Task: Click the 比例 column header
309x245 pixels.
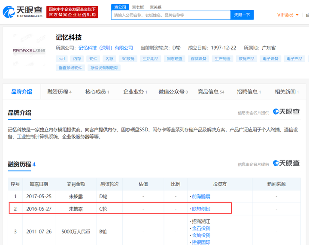Action: [176, 184]
